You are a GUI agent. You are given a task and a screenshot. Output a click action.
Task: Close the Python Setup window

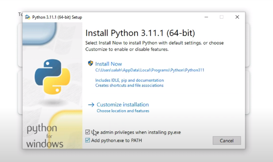[x=237, y=17]
